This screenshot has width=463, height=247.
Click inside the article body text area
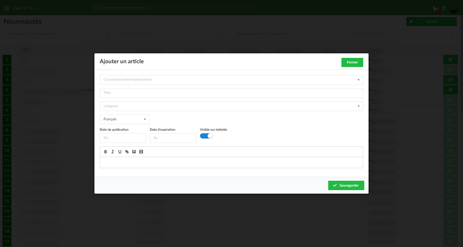pos(231,162)
